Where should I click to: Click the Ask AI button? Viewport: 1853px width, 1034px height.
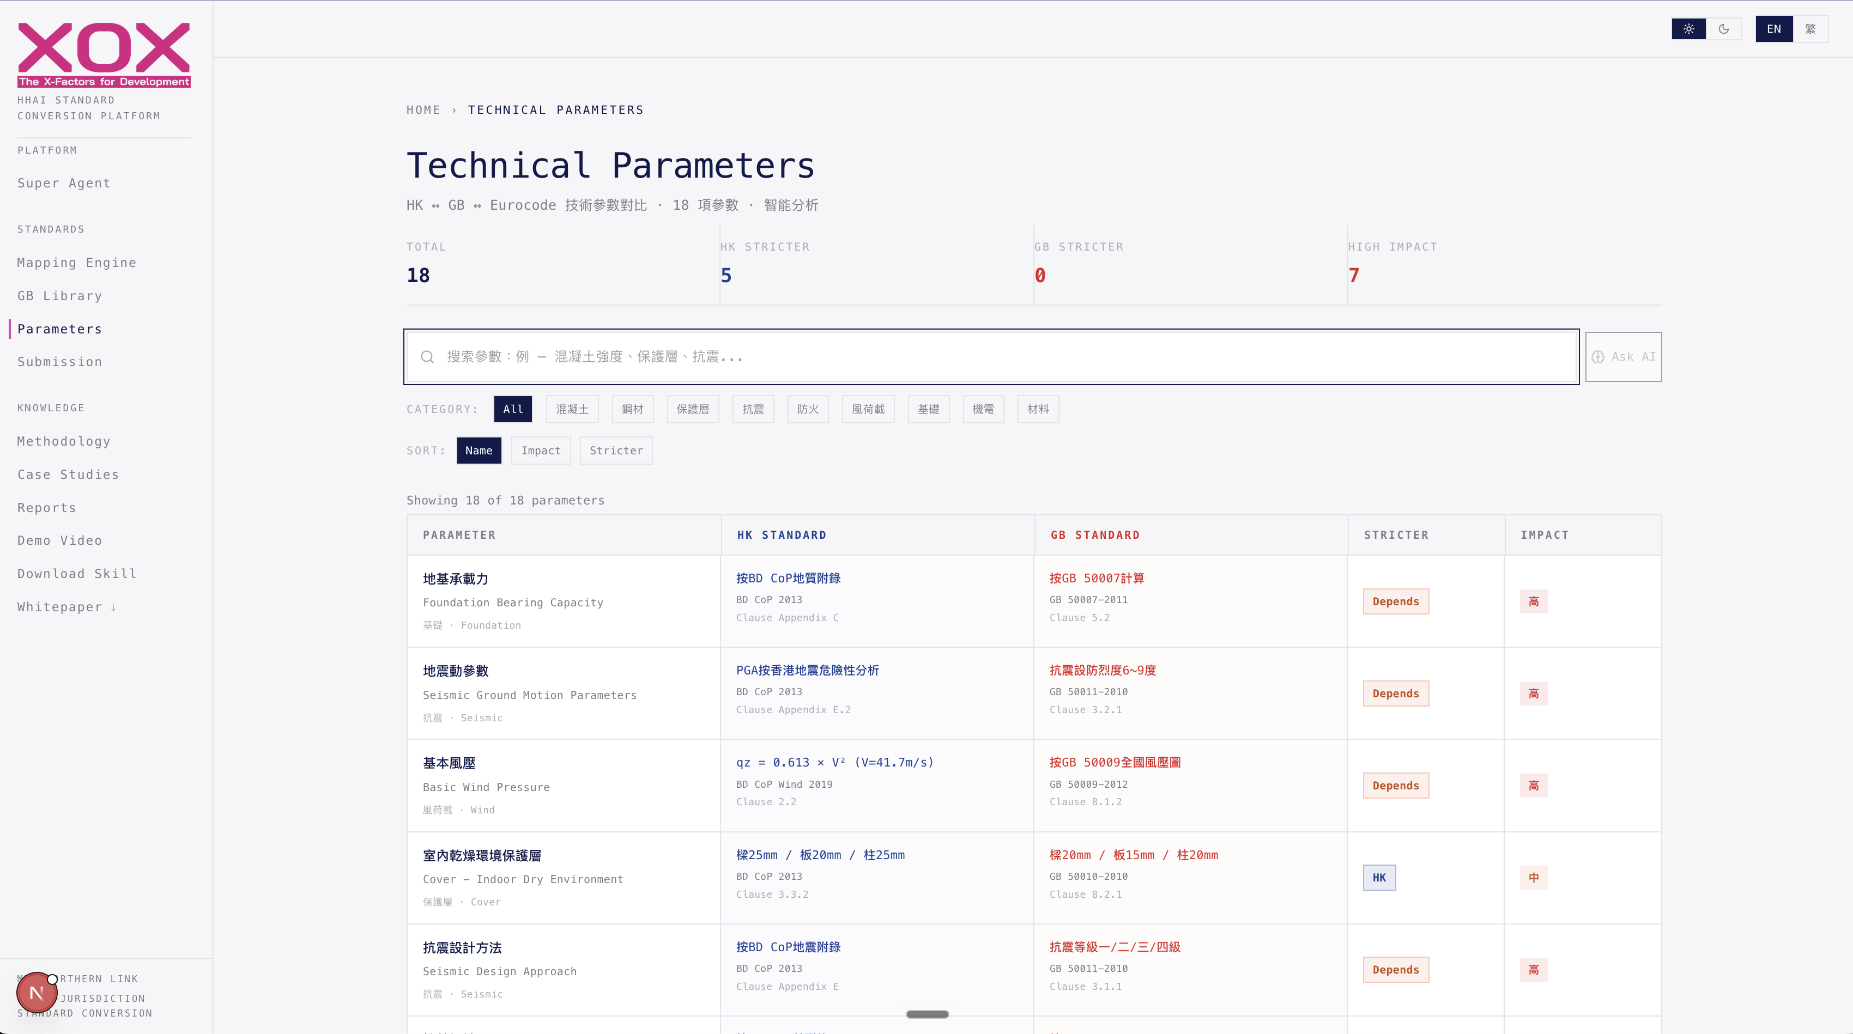pyautogui.click(x=1624, y=357)
